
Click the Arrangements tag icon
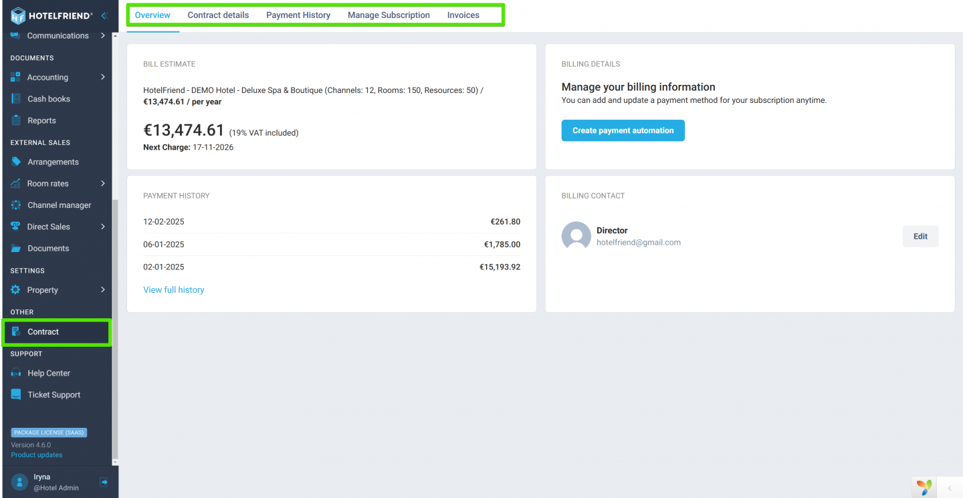(x=15, y=162)
